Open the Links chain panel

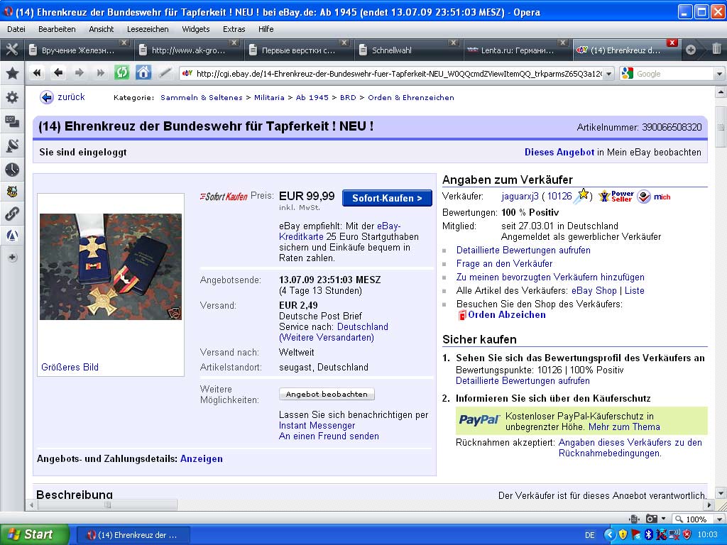(12, 214)
